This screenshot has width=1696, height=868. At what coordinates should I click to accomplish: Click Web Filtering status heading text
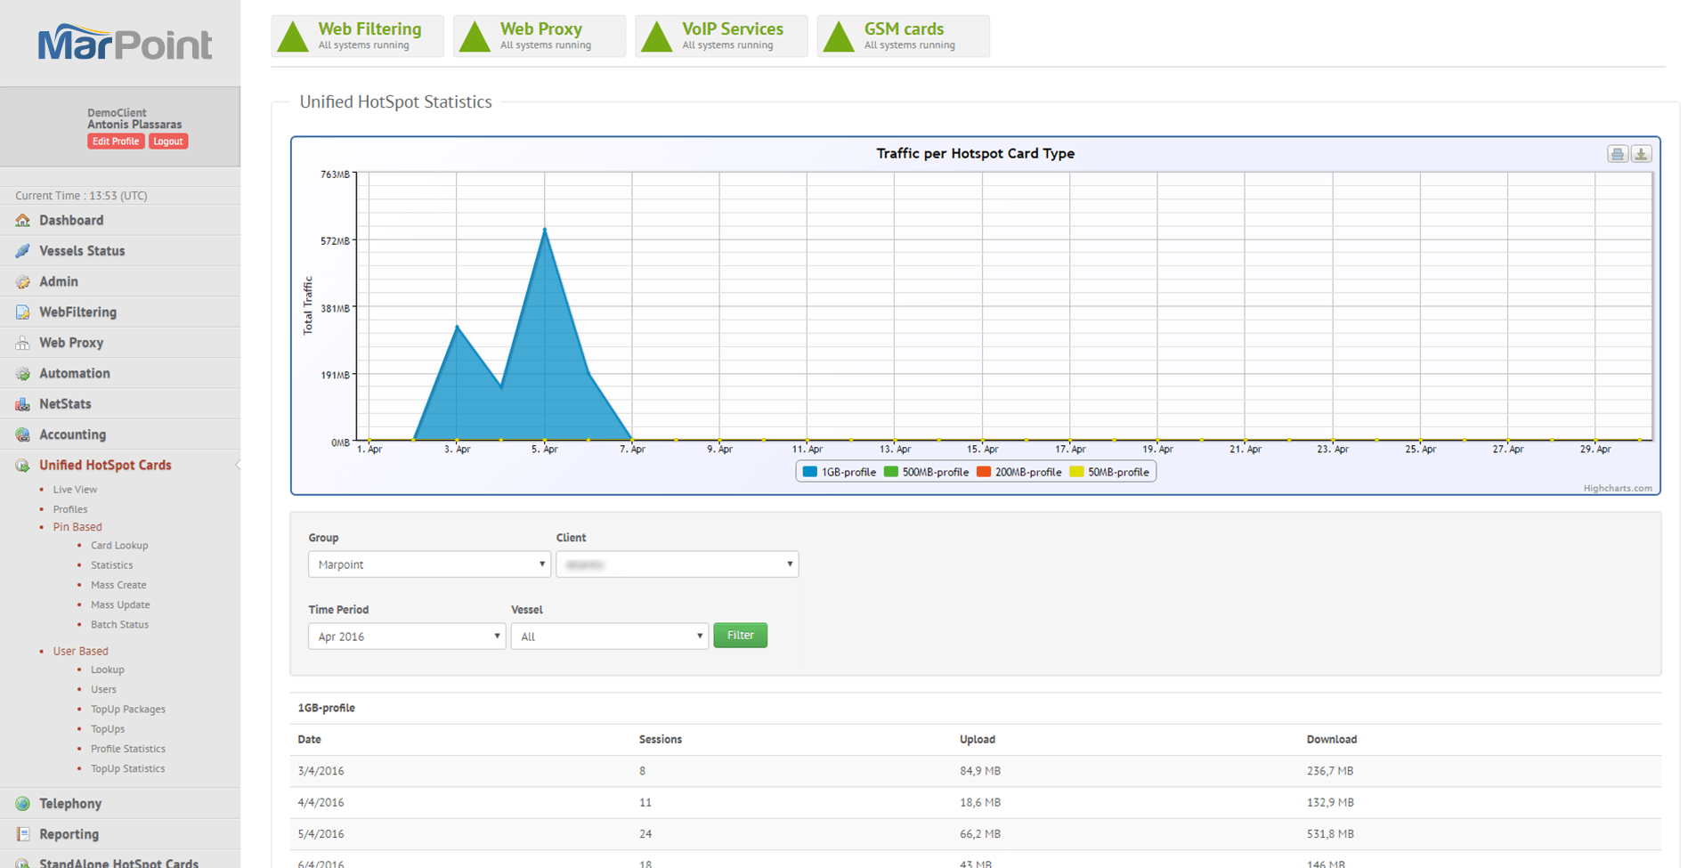(x=369, y=28)
